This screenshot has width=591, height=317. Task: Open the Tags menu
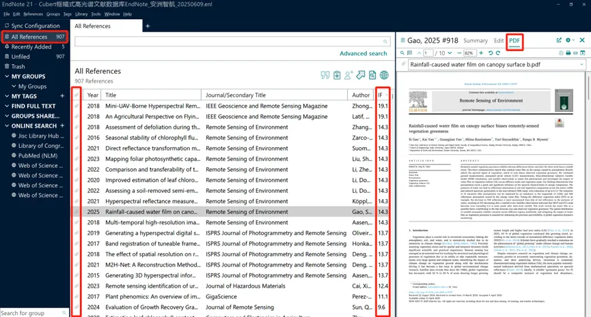coord(68,14)
